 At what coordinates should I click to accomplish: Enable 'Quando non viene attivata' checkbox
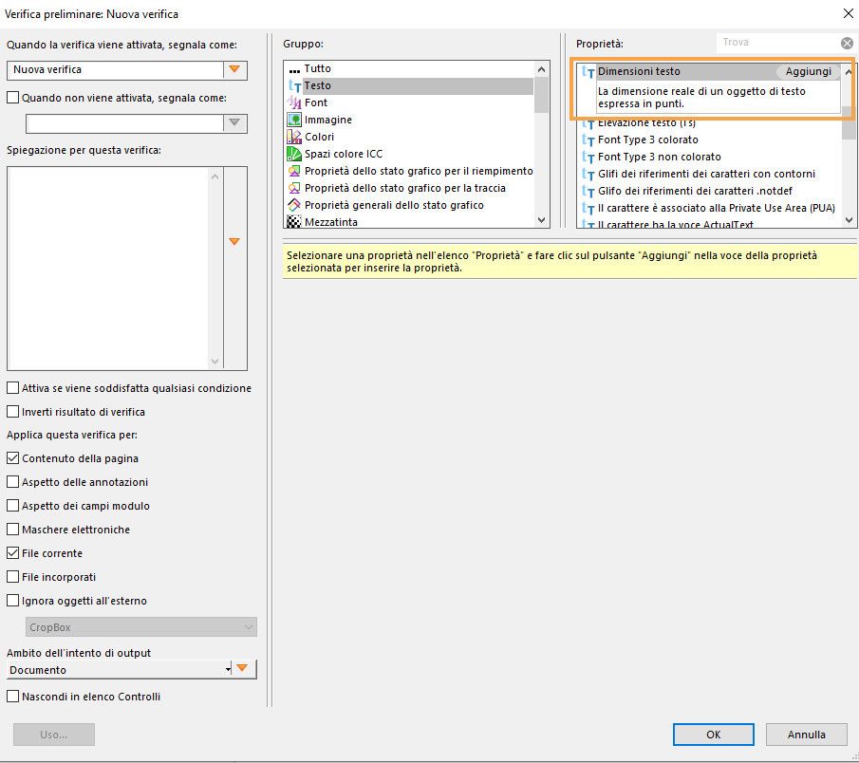pyautogui.click(x=12, y=98)
